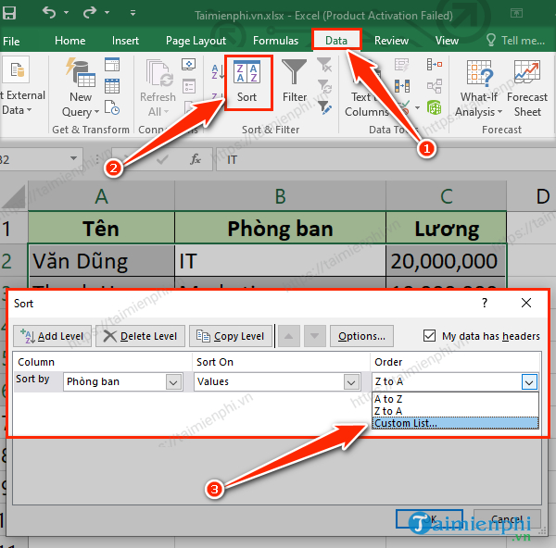Click Add Level in the Sort dialog

pyautogui.click(x=52, y=336)
